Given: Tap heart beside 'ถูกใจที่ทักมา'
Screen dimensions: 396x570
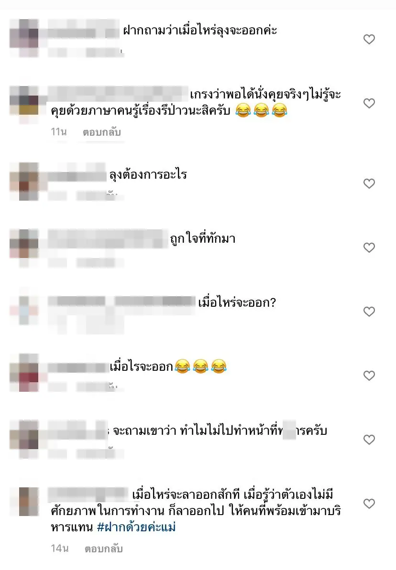Looking at the screenshot, I should 369,247.
